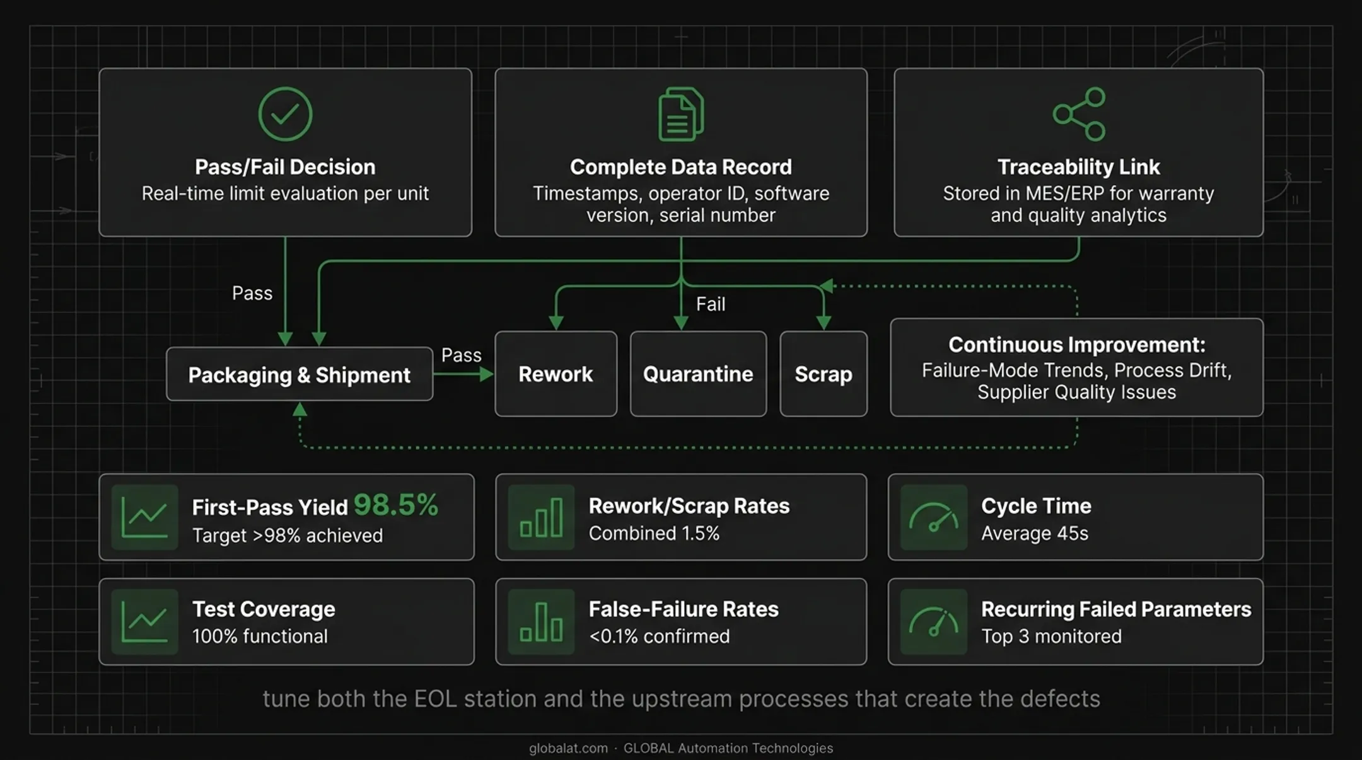The height and width of the screenshot is (760, 1362).
Task: Click the Continuous Improvement heading
Action: click(1077, 345)
